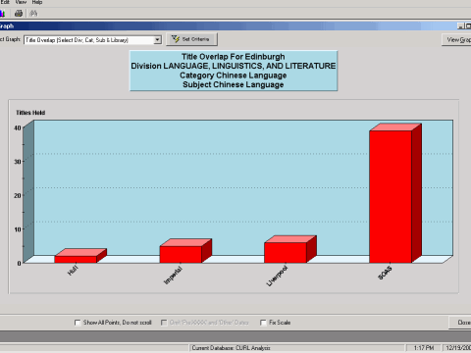
Task: Click the printer icon in toolbar
Action: point(19,13)
